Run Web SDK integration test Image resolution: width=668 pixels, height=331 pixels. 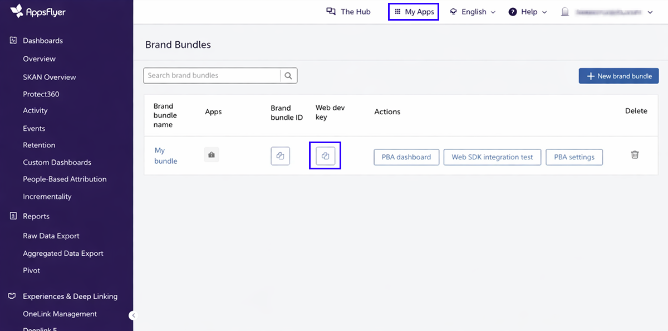pos(492,157)
